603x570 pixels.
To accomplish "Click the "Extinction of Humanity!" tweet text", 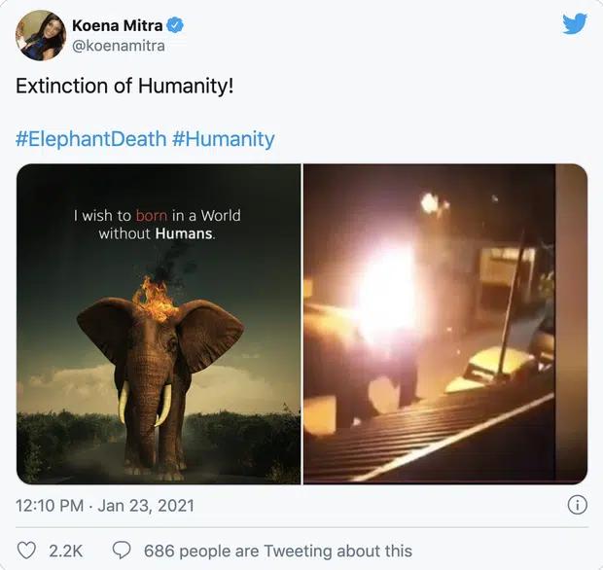I will pyautogui.click(x=124, y=87).
